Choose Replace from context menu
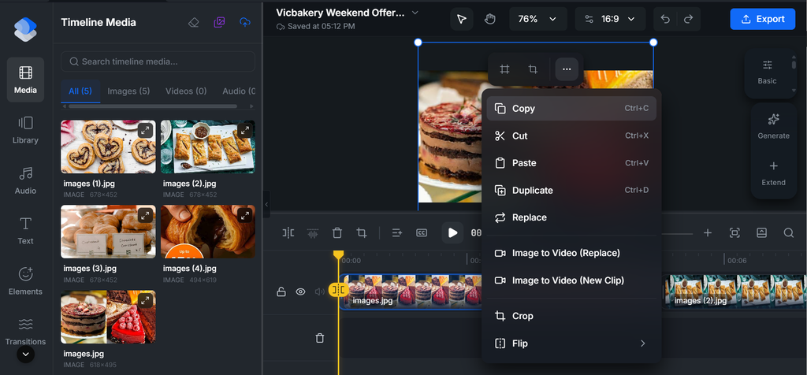 (x=571, y=217)
